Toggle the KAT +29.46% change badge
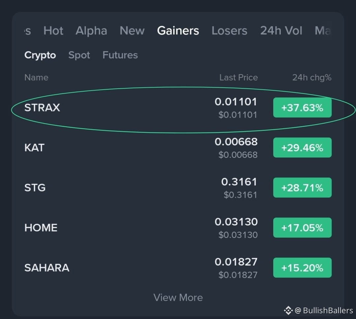 point(302,148)
